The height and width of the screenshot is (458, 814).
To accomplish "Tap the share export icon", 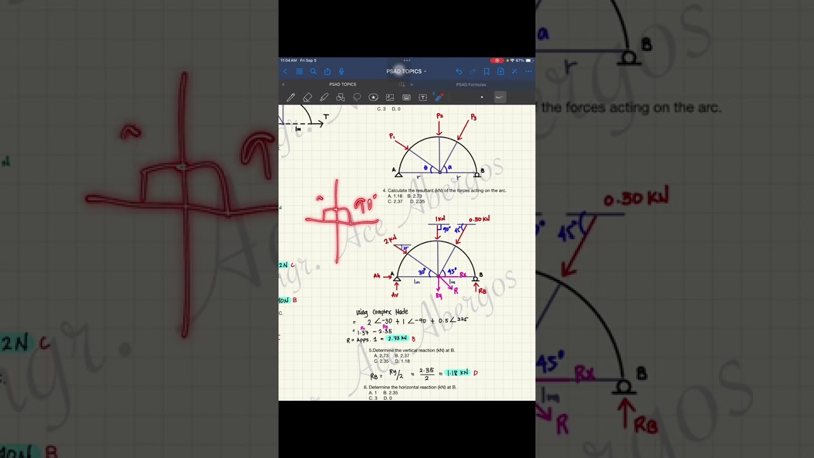I will click(x=327, y=71).
